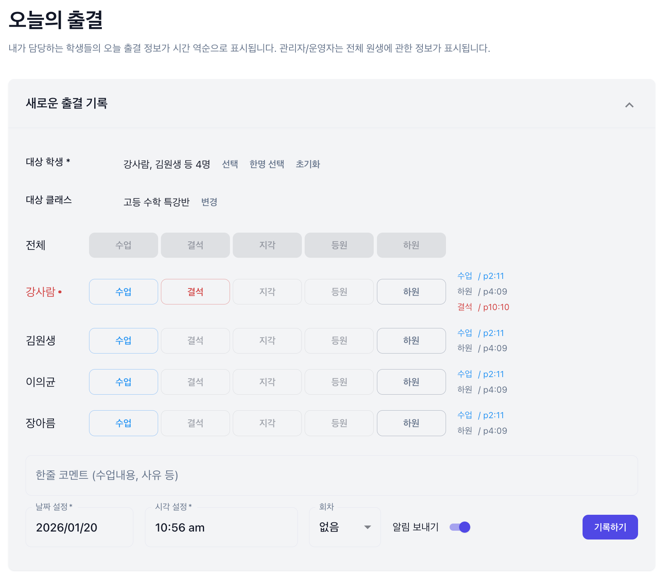This screenshot has height=581, width=666.
Task: Click 변경 to change 대상 클래스
Action: 209,202
